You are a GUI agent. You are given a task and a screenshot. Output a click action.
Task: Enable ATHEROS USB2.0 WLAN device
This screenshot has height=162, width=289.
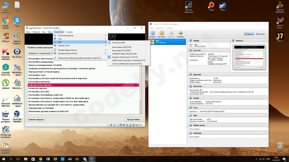(x=124, y=53)
